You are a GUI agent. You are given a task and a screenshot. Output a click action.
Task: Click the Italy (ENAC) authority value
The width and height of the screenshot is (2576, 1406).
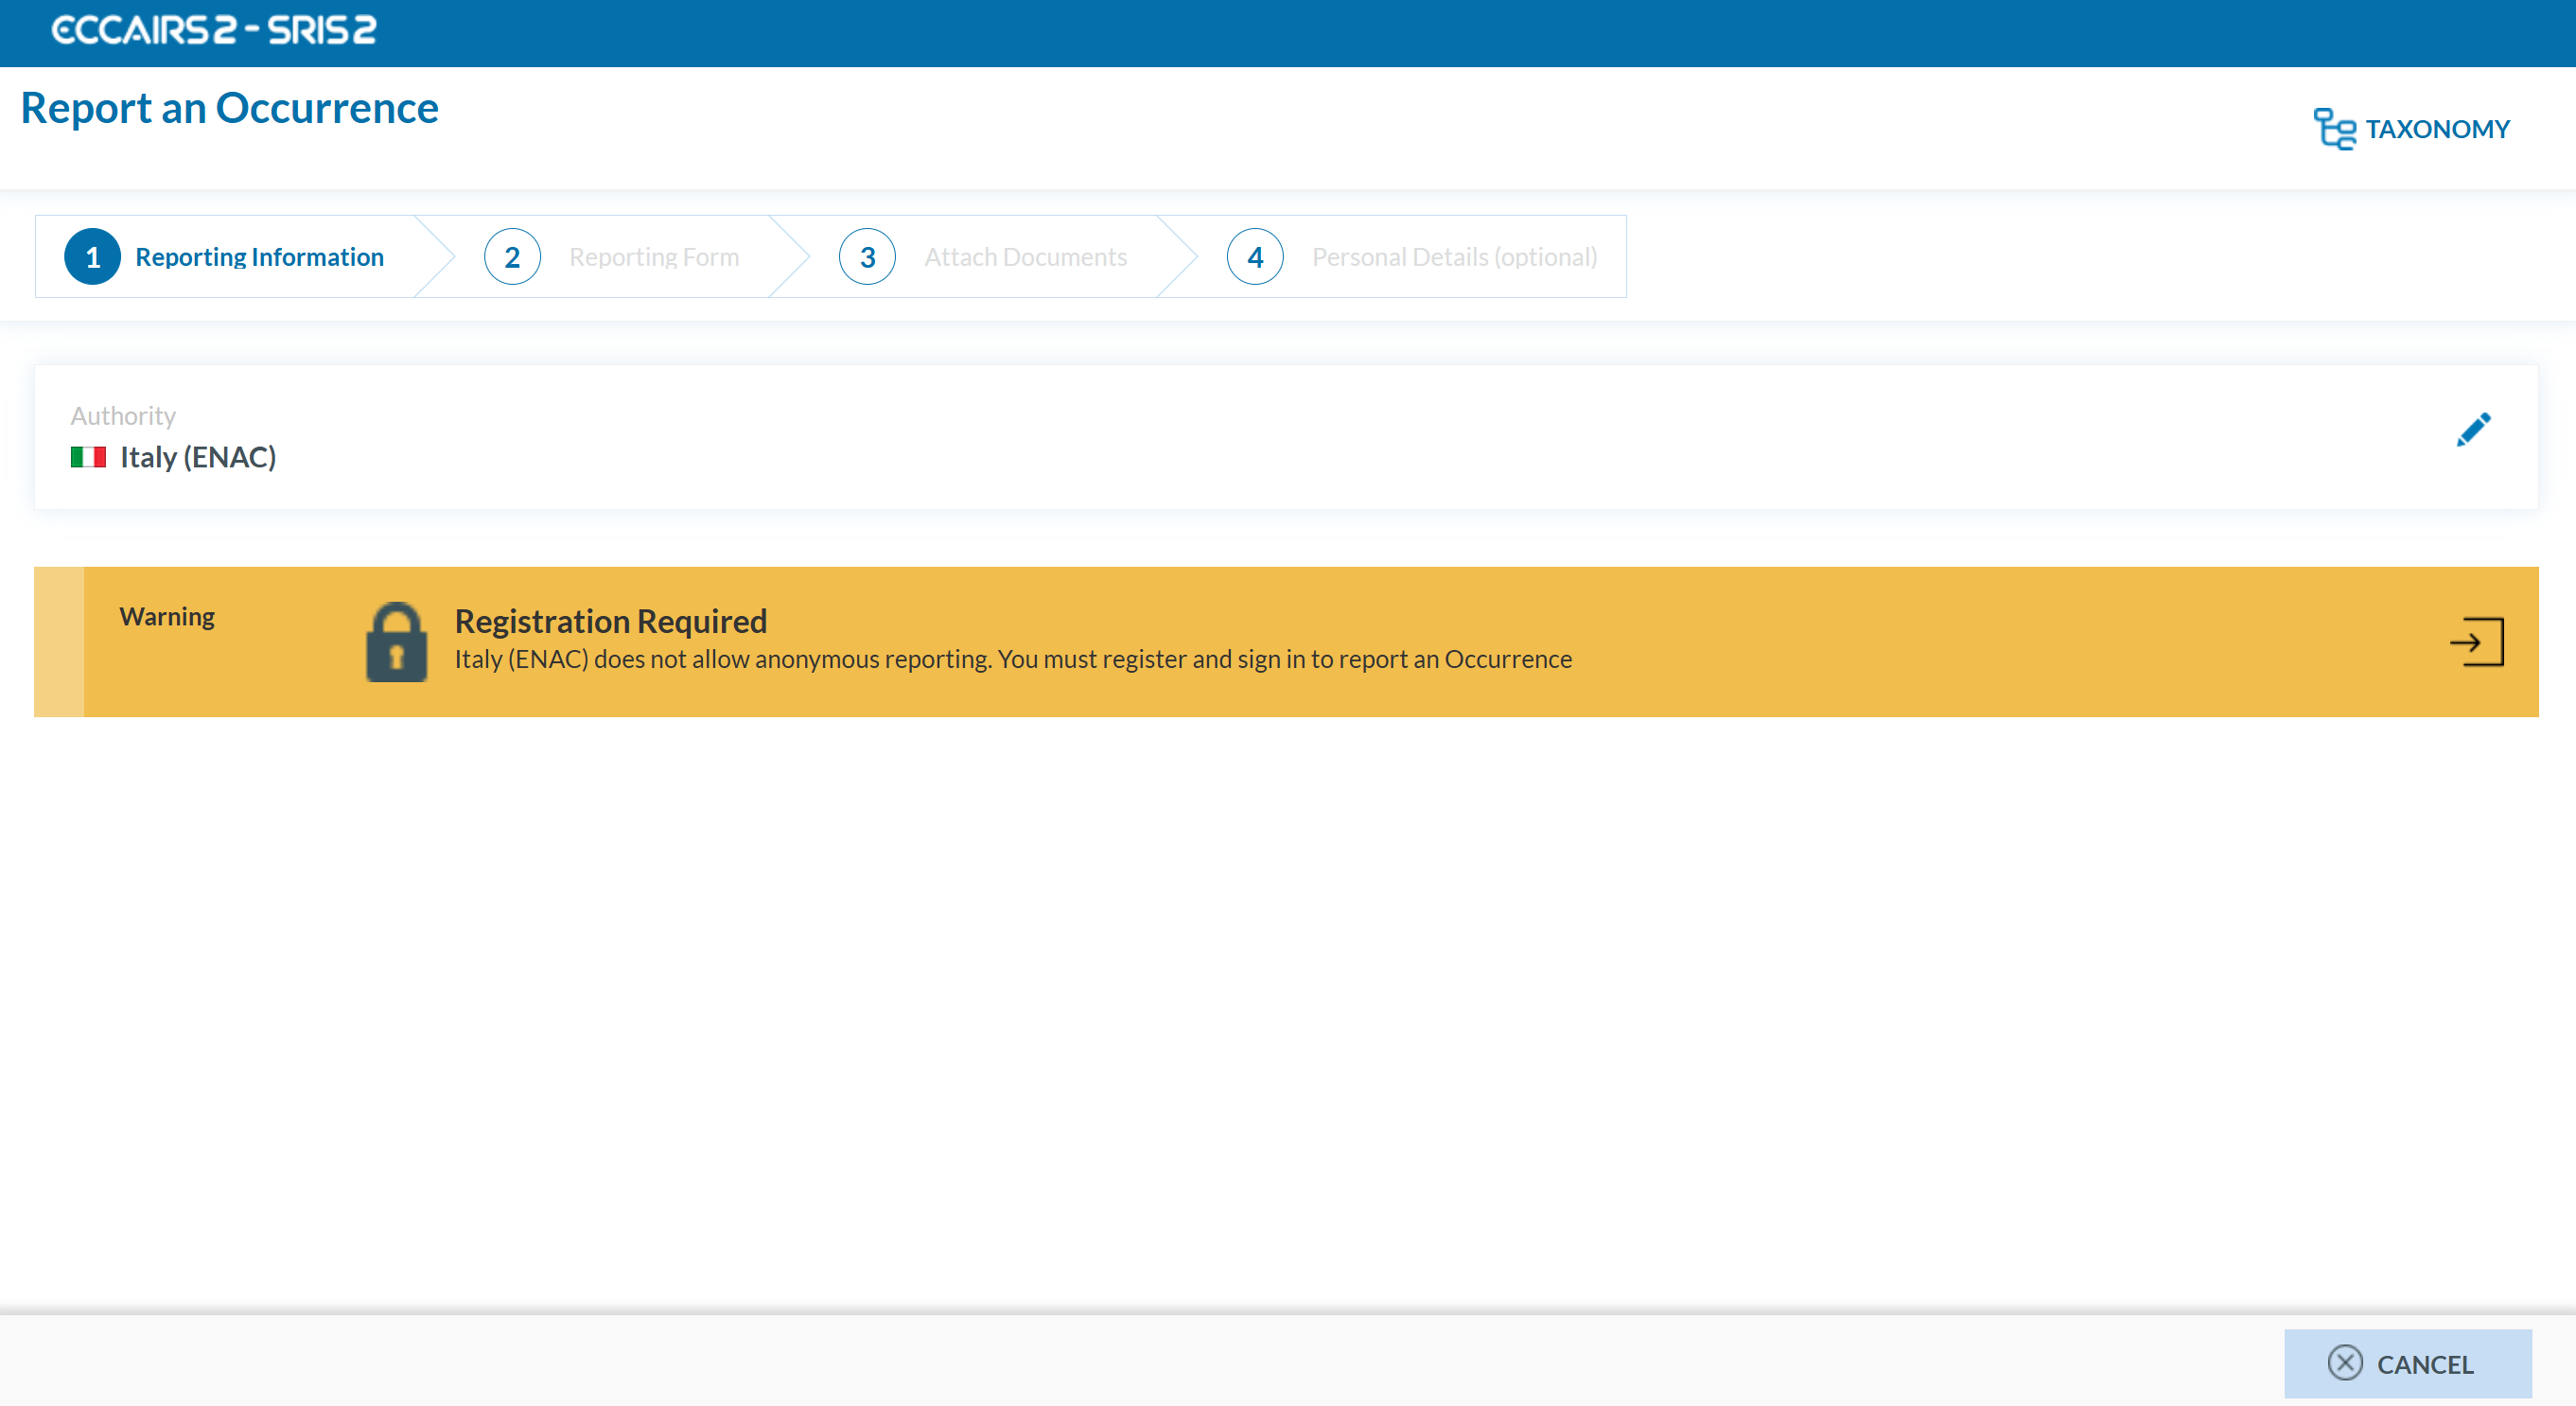coord(198,457)
